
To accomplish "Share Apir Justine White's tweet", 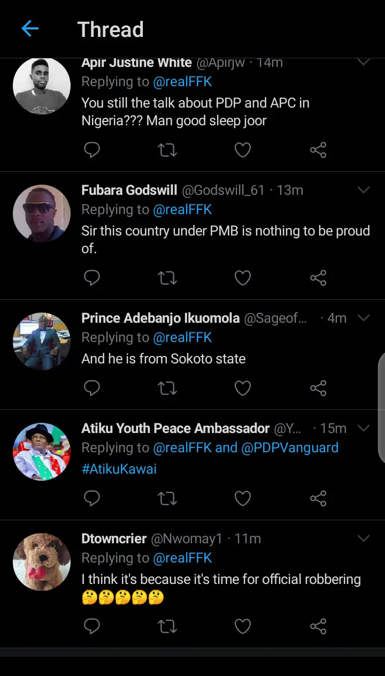I will coord(318,150).
